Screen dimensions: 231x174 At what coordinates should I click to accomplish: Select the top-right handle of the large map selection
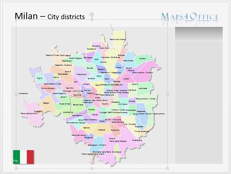(x=168, y=20)
